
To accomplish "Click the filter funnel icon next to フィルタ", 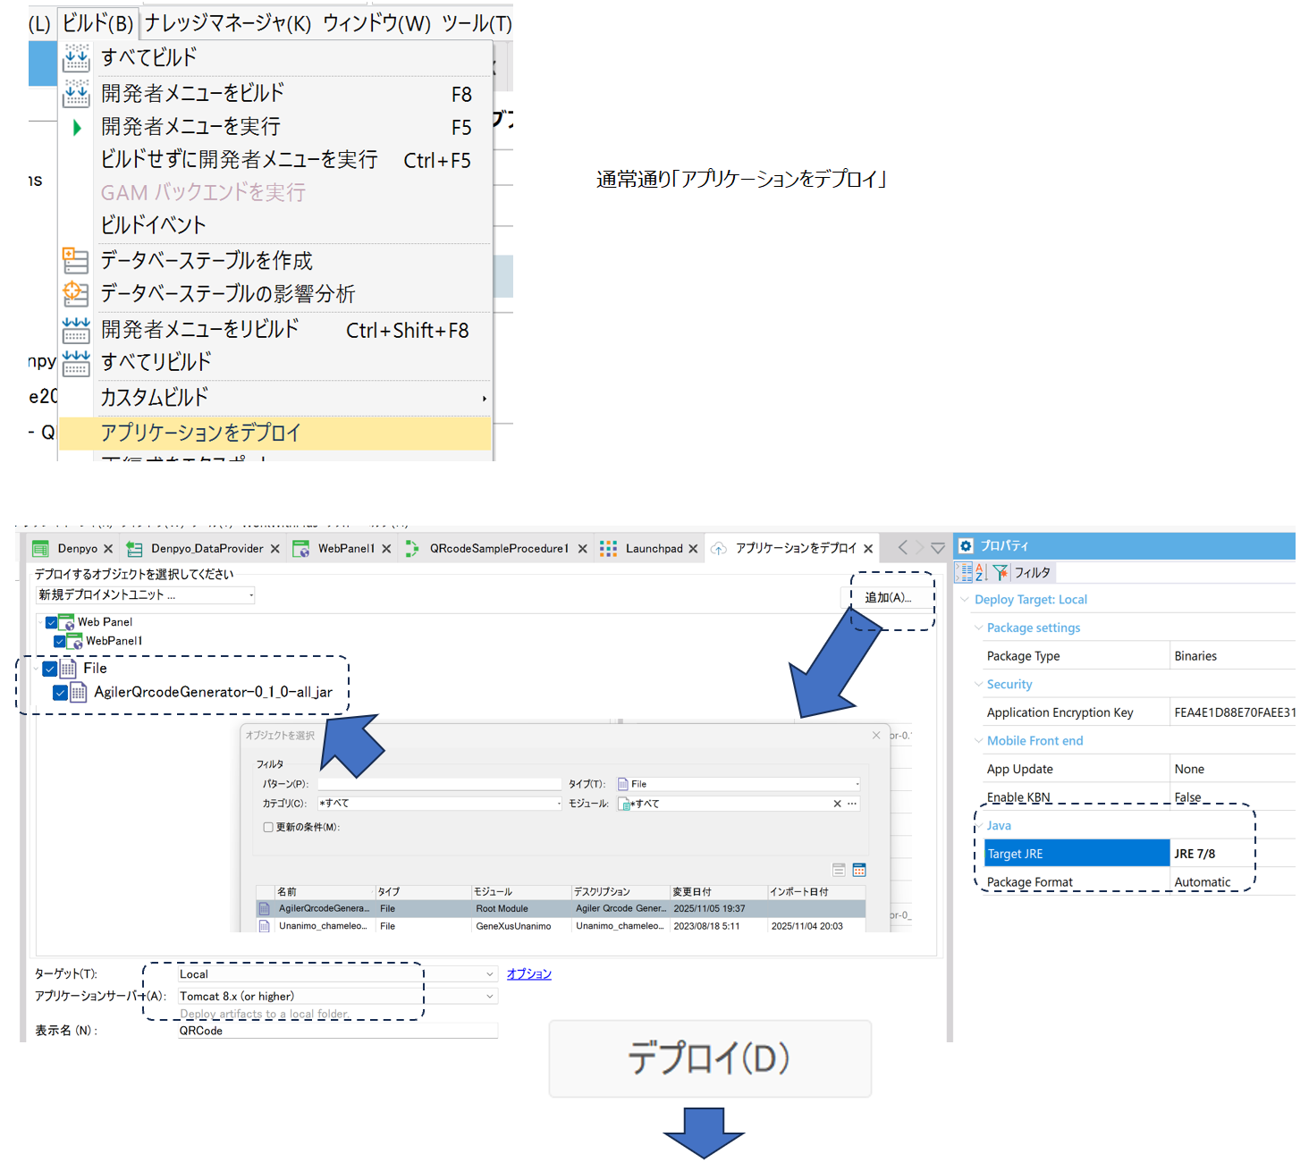I will click(x=1000, y=572).
